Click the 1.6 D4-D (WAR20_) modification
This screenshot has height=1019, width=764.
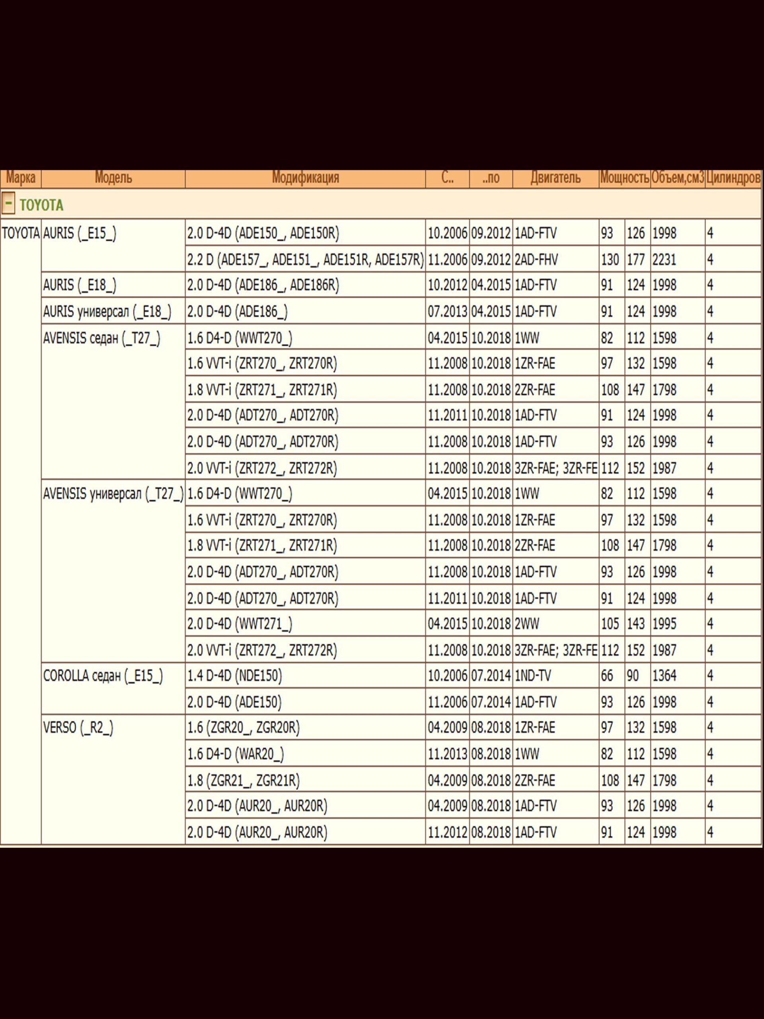[x=235, y=754]
